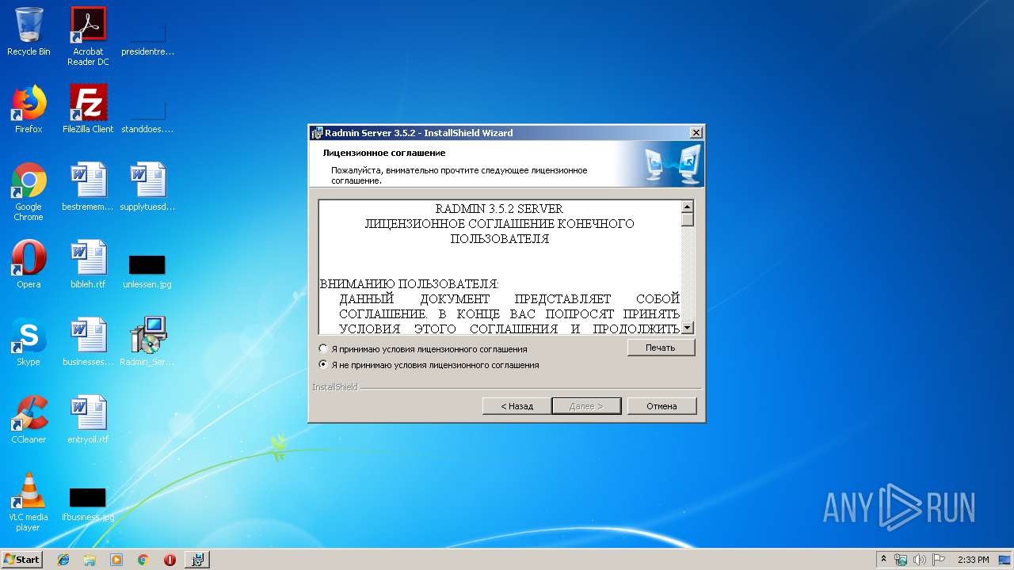
Task: Open the network tray icon
Action: [x=901, y=560]
